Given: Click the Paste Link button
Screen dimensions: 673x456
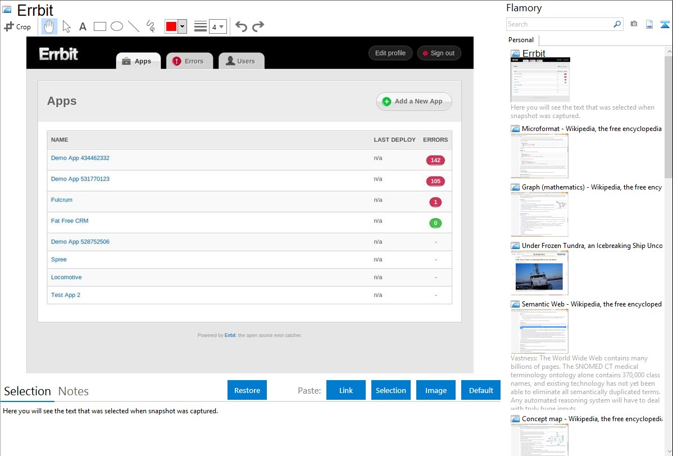Looking at the screenshot, I should tap(346, 390).
